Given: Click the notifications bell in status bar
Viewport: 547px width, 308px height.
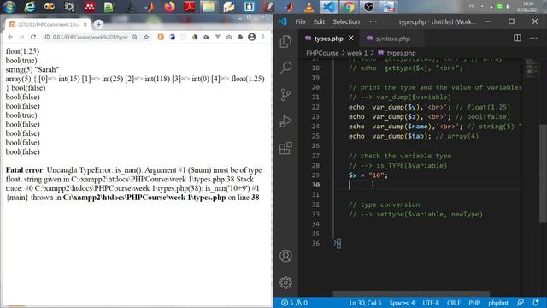Looking at the screenshot, I should pyautogui.click(x=536, y=303).
